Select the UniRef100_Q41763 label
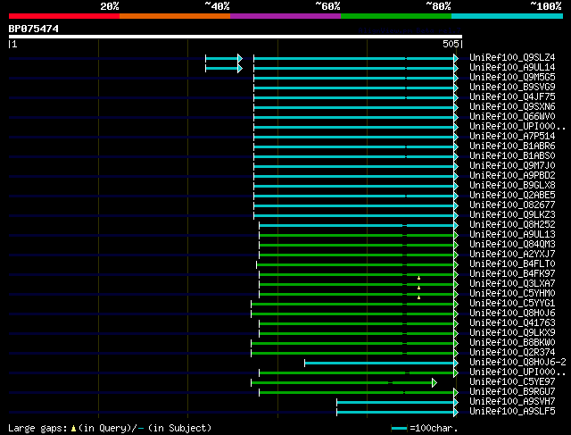The width and height of the screenshot is (571, 435). tap(512, 323)
